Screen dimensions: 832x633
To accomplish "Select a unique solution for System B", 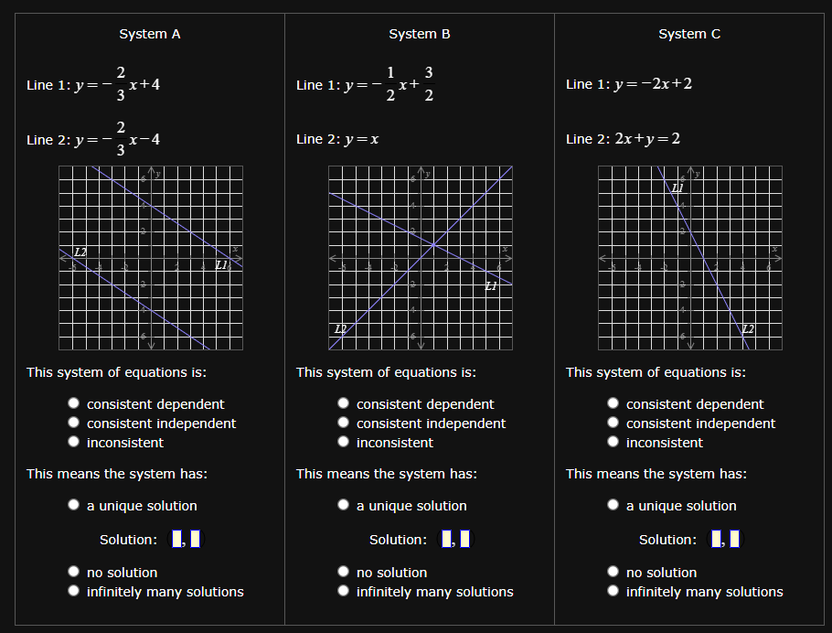I will [x=343, y=504].
